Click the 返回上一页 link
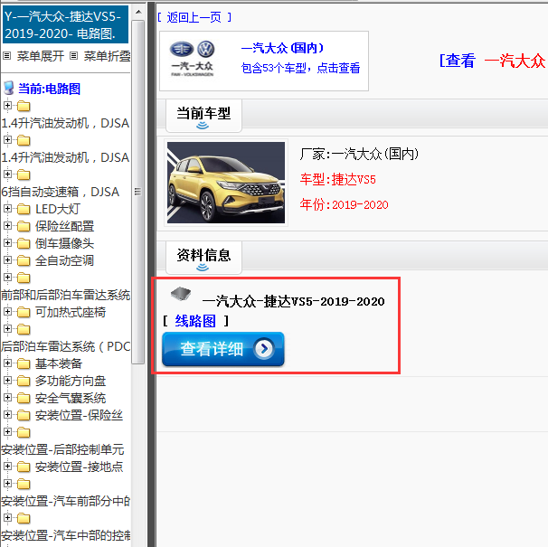 click(x=194, y=17)
